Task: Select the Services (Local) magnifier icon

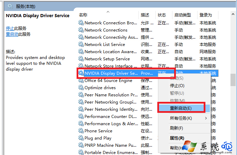Action: tap(10, 6)
